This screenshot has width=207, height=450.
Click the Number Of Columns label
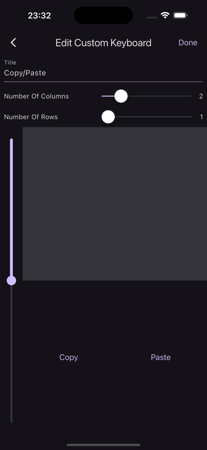[x=36, y=96]
